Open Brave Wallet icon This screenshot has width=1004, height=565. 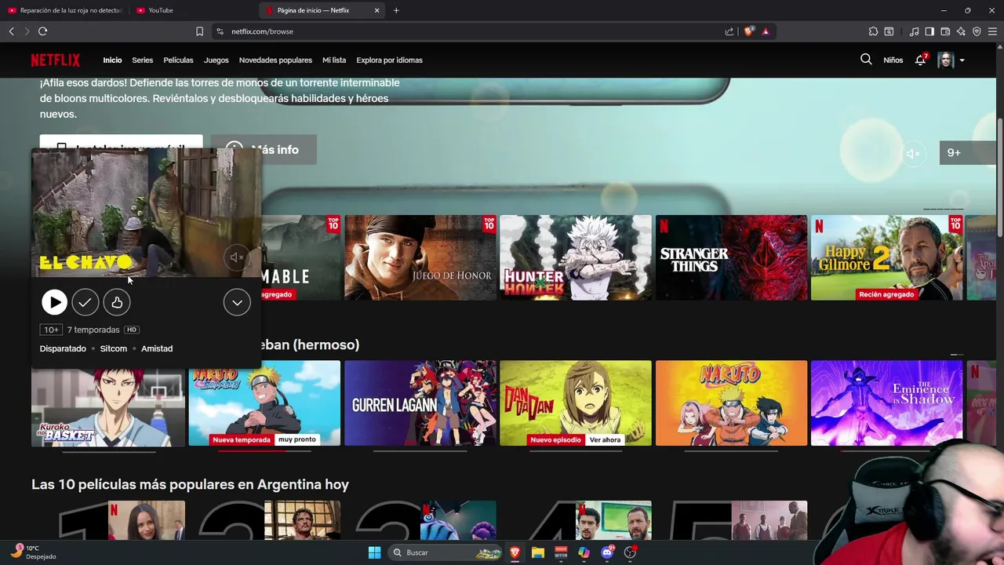tap(945, 31)
